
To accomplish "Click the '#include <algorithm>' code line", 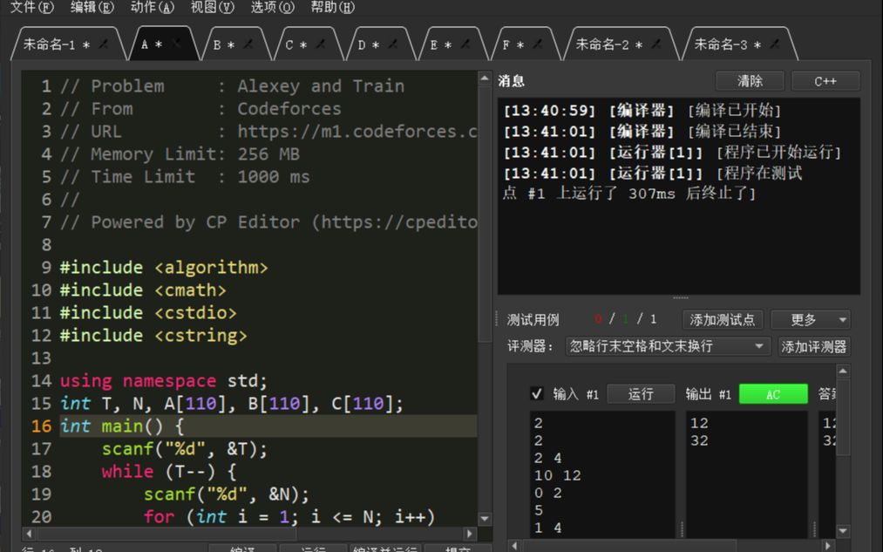I will click(164, 267).
